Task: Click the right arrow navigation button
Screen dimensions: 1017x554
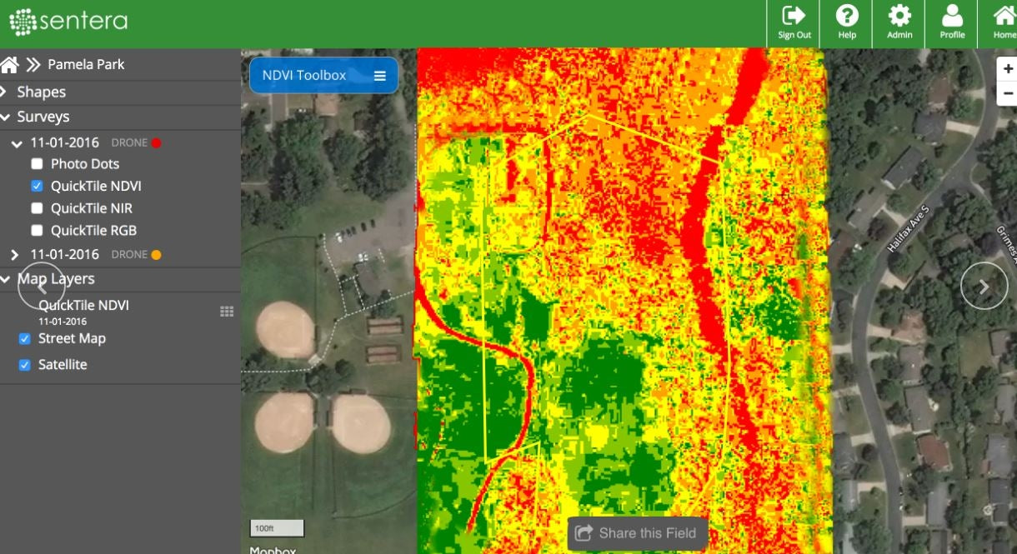Action: coord(984,286)
